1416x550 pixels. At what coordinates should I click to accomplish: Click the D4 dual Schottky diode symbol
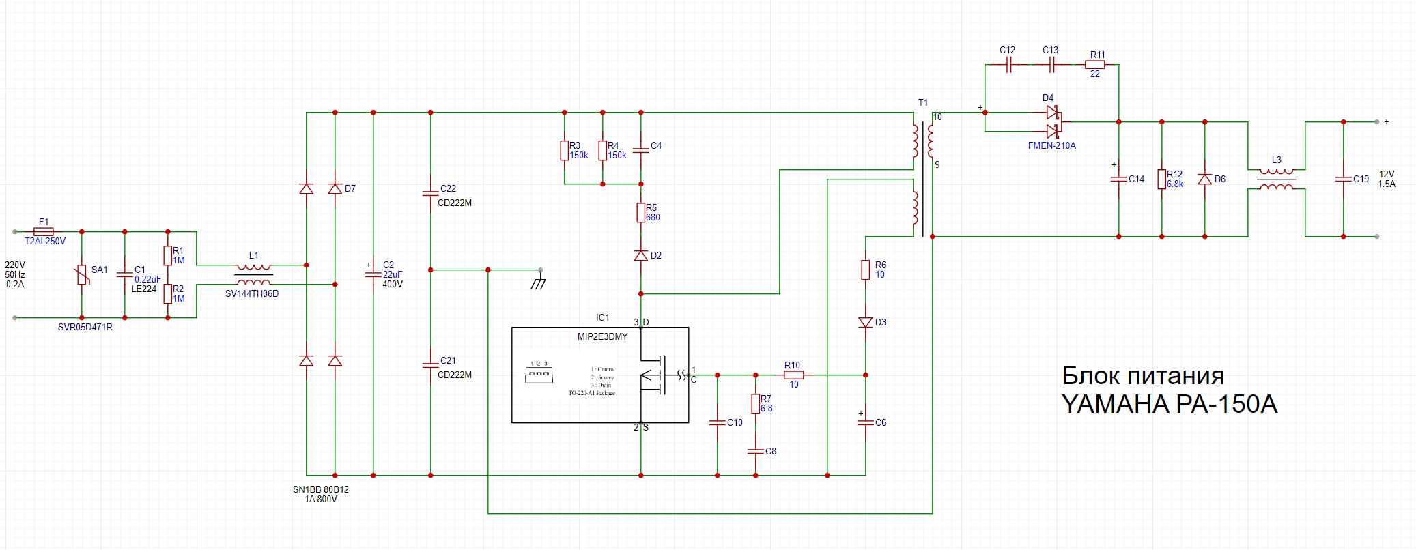[1052, 121]
